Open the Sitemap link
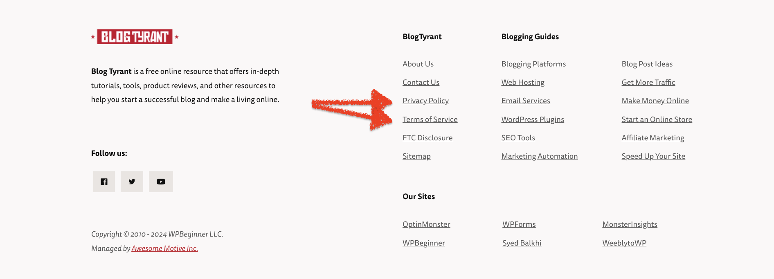The image size is (774, 279). [x=416, y=156]
